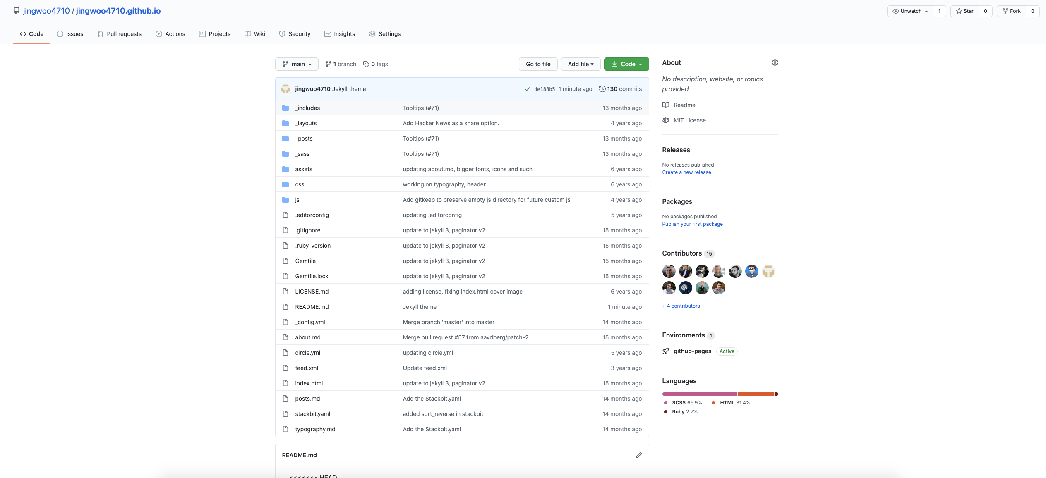The height and width of the screenshot is (478, 1046).
Task: Click the pink SCSS language color dot
Action: coord(665,403)
